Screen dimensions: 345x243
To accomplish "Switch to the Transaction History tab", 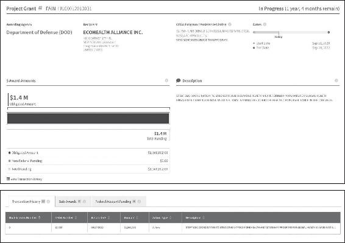I will (31, 202).
